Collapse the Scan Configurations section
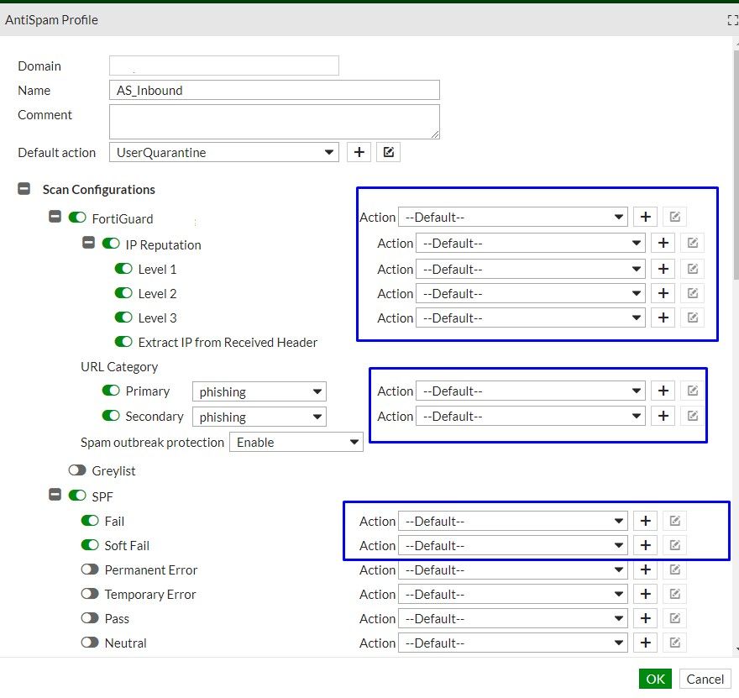Screen dimensions: 739x698 pyautogui.click(x=24, y=190)
